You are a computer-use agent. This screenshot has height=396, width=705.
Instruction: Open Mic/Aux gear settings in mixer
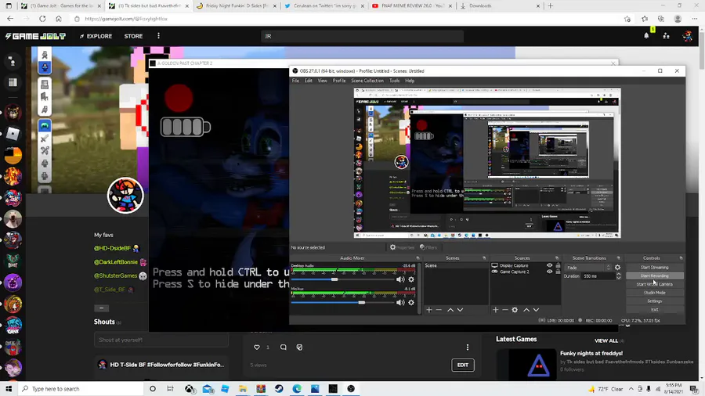point(411,303)
